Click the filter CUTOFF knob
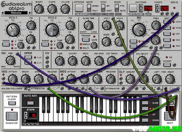182x132 pixels. pos(72,61)
